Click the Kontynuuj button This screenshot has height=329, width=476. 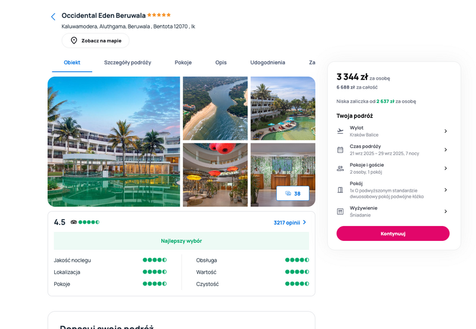pos(393,233)
